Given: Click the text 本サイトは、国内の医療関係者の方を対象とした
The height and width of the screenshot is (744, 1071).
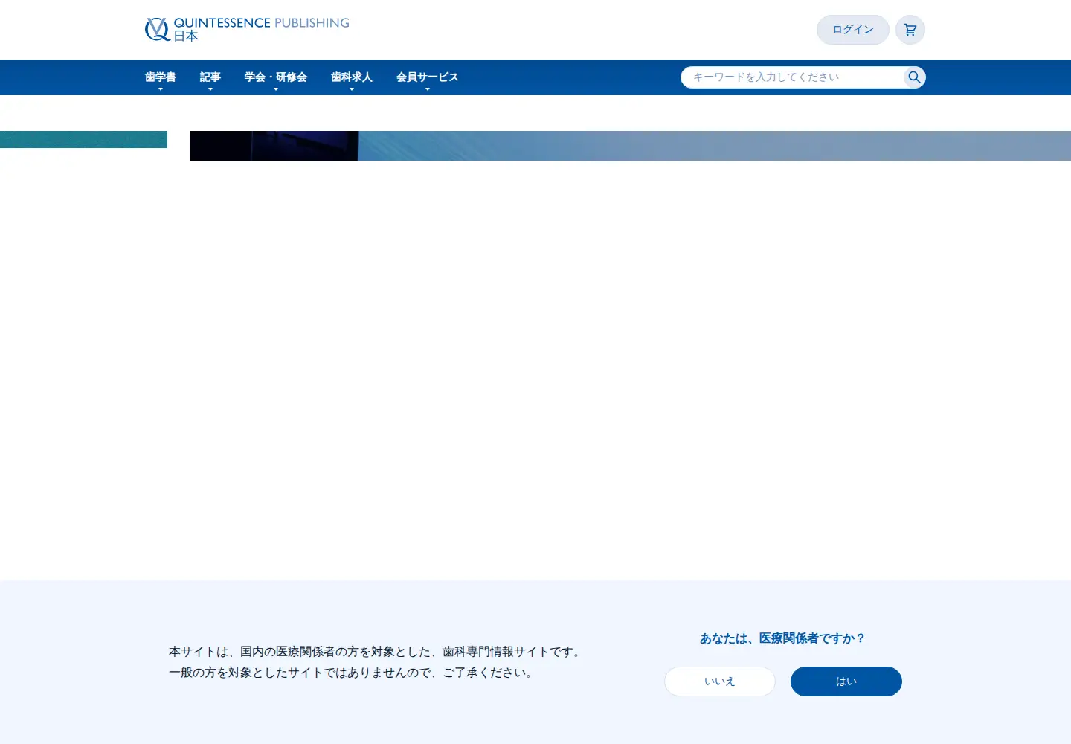Looking at the screenshot, I should [x=300, y=652].
